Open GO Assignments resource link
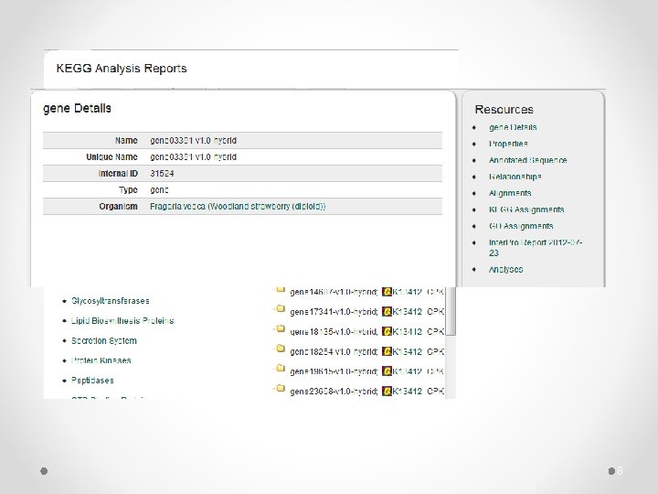Screen dimensions: 658x494 coord(521,226)
